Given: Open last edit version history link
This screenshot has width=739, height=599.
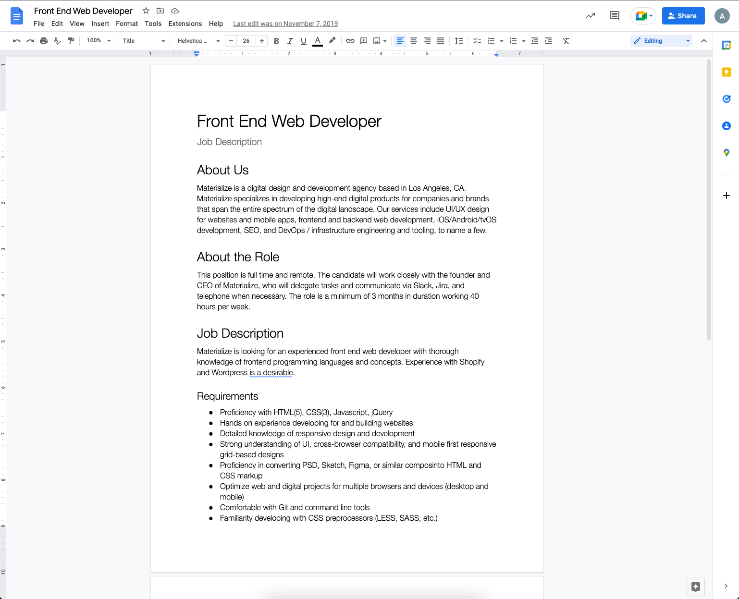Looking at the screenshot, I should tap(285, 24).
